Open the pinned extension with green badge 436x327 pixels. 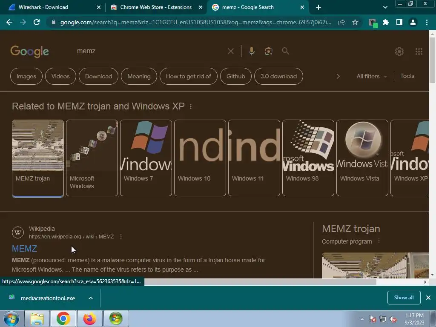pyautogui.click(x=373, y=23)
